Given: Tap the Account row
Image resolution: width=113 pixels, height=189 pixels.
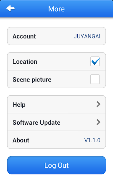Looking at the screenshot, I should (x=56, y=36).
